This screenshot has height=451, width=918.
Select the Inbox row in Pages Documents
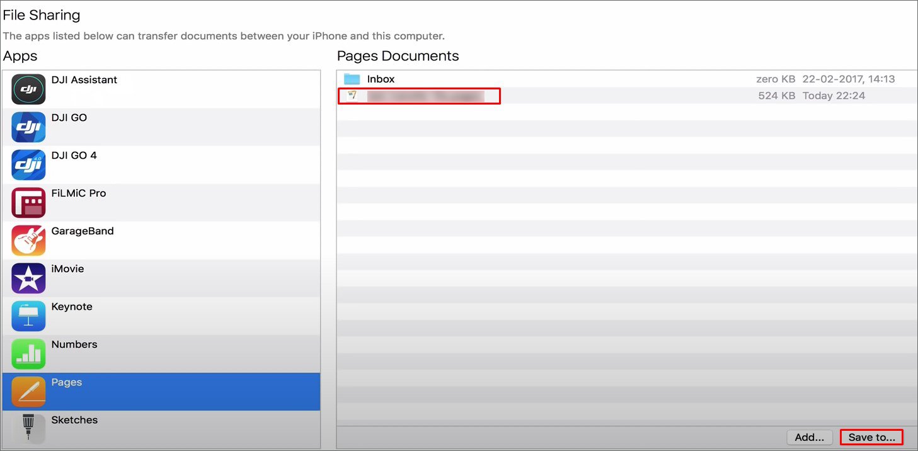click(567, 78)
